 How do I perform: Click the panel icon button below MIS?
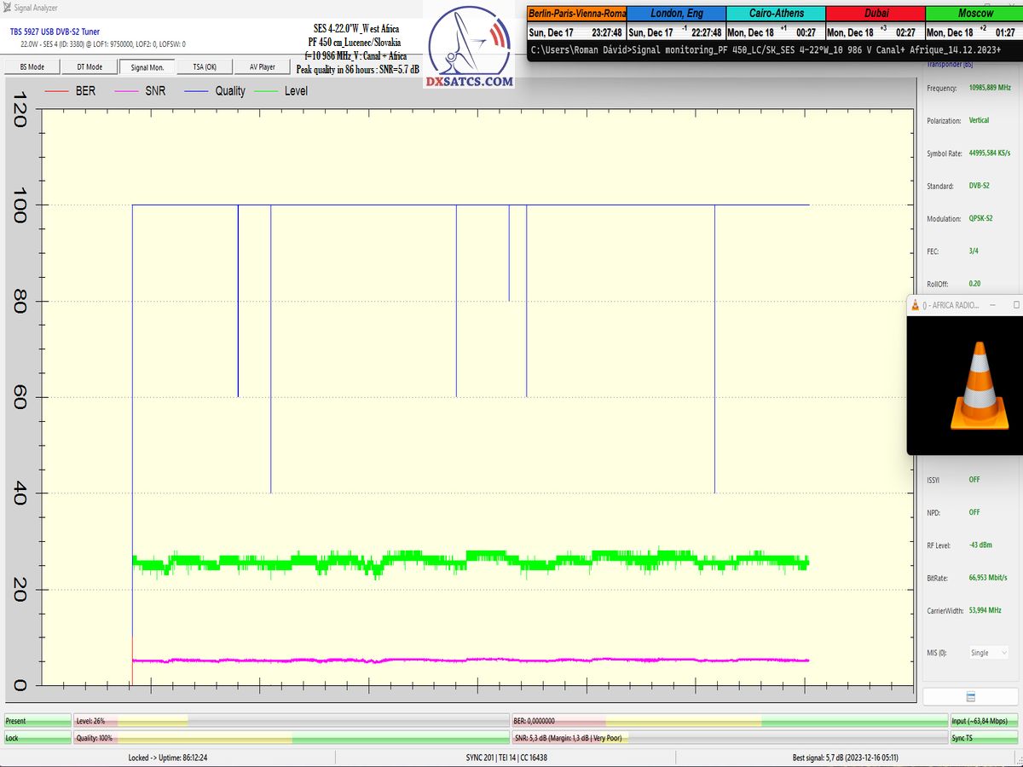(x=970, y=696)
